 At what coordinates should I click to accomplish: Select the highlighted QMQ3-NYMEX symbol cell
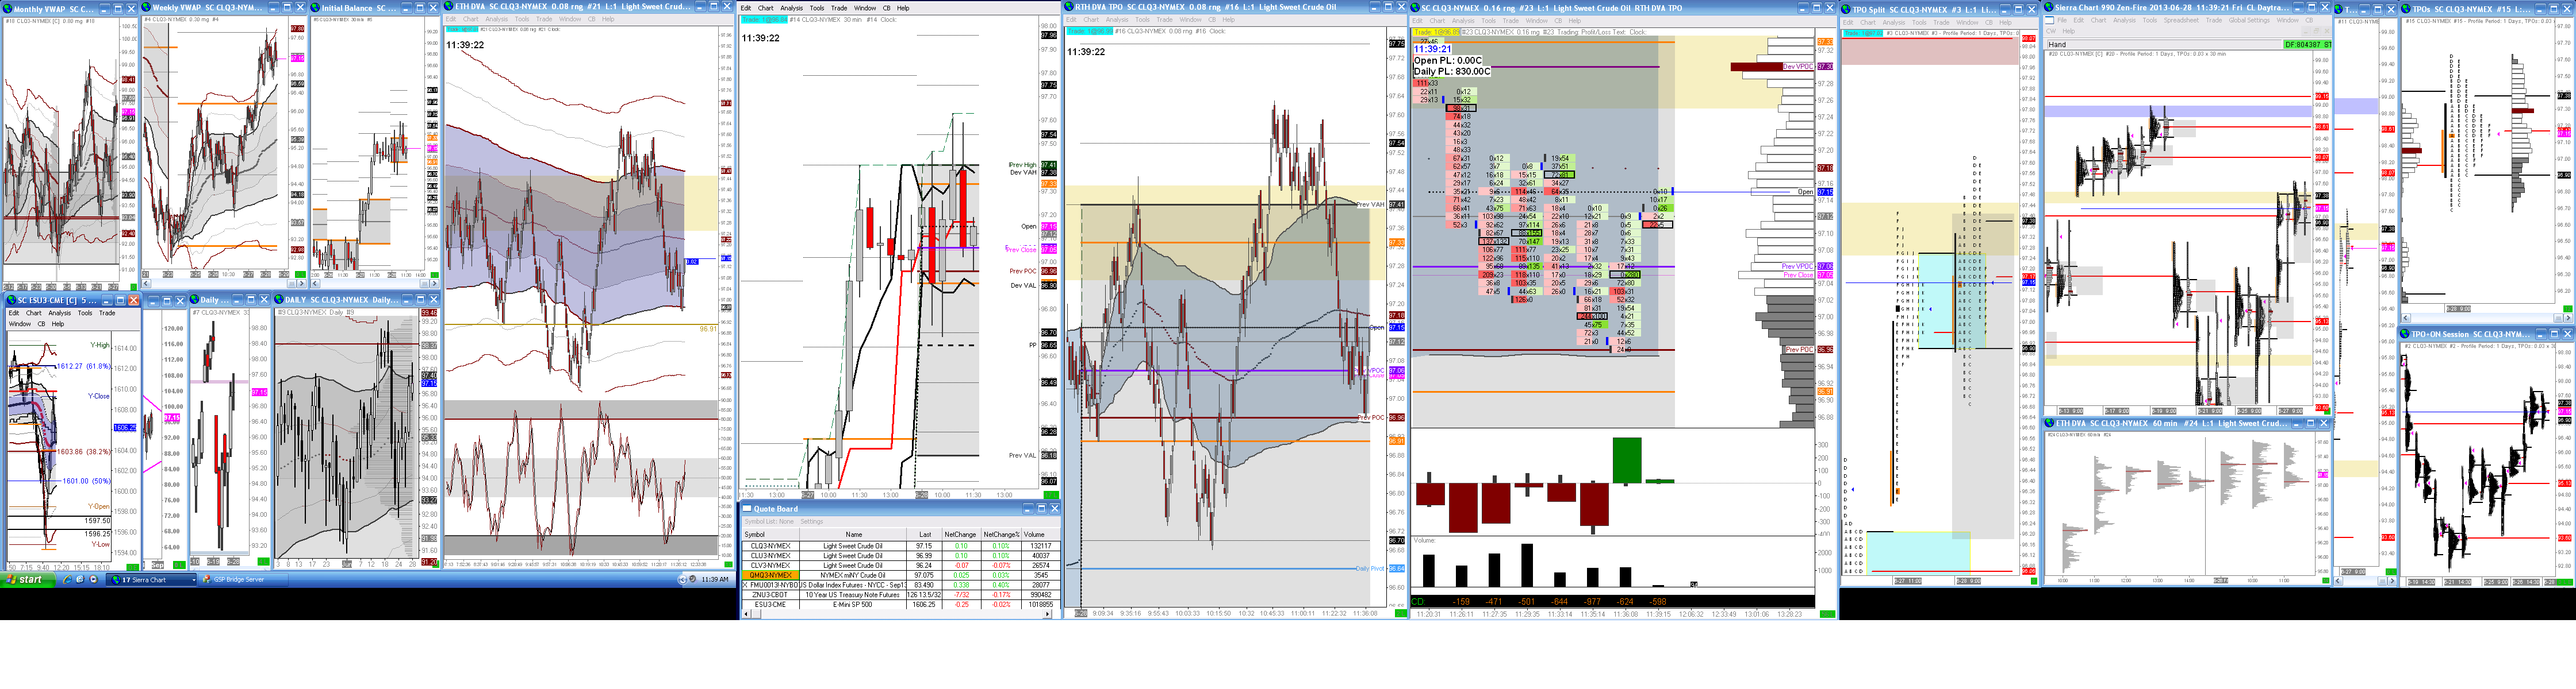pos(770,575)
